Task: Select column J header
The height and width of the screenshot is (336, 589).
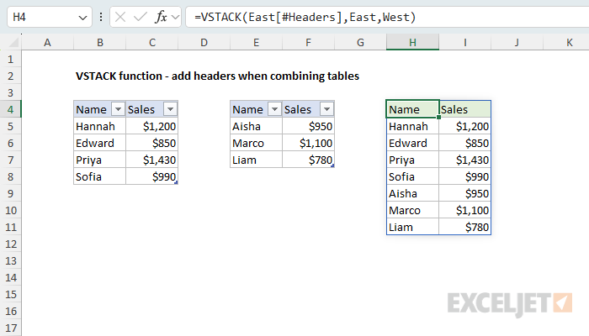Action: point(517,42)
